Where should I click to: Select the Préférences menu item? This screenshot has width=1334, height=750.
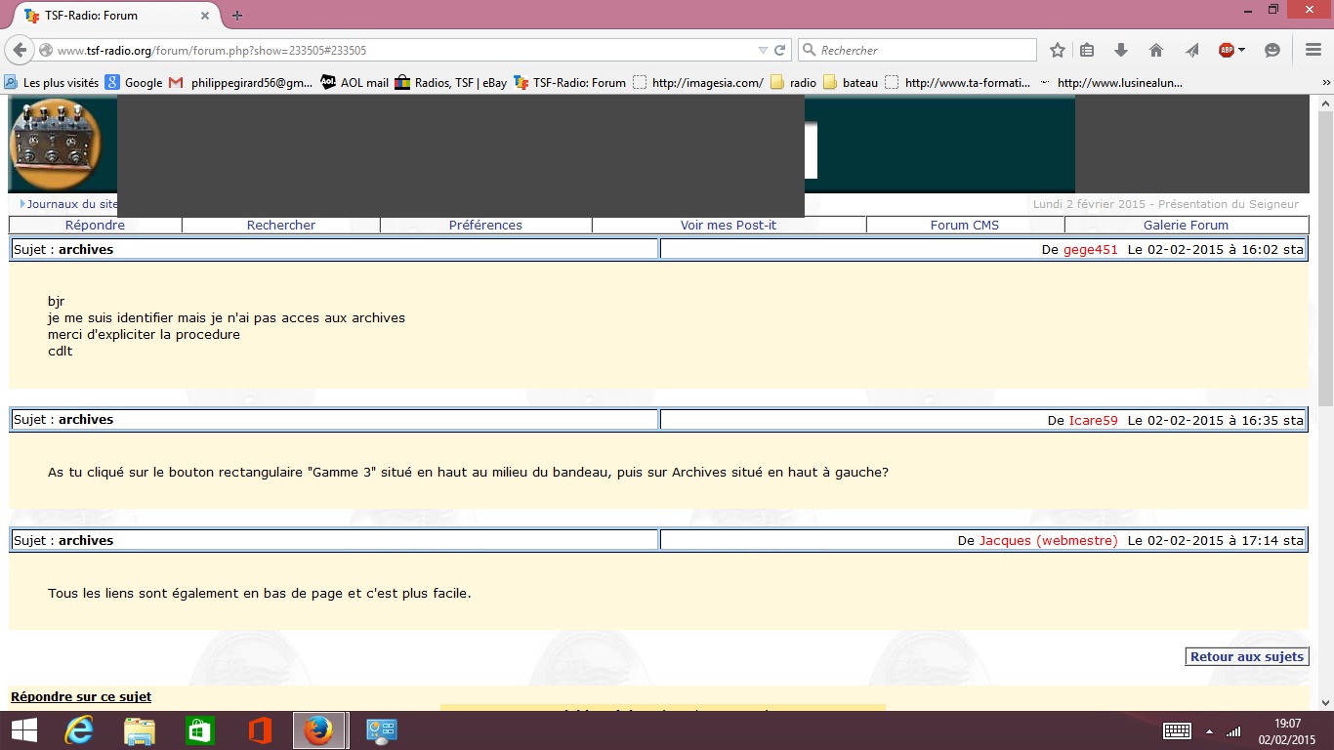(x=485, y=225)
